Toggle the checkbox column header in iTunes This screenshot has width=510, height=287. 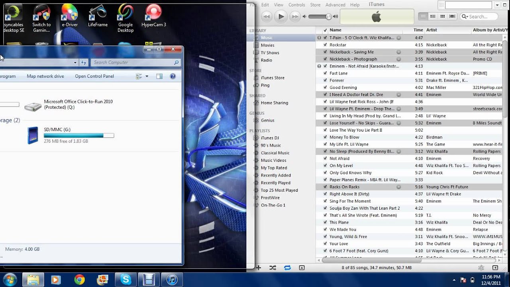coord(325,30)
